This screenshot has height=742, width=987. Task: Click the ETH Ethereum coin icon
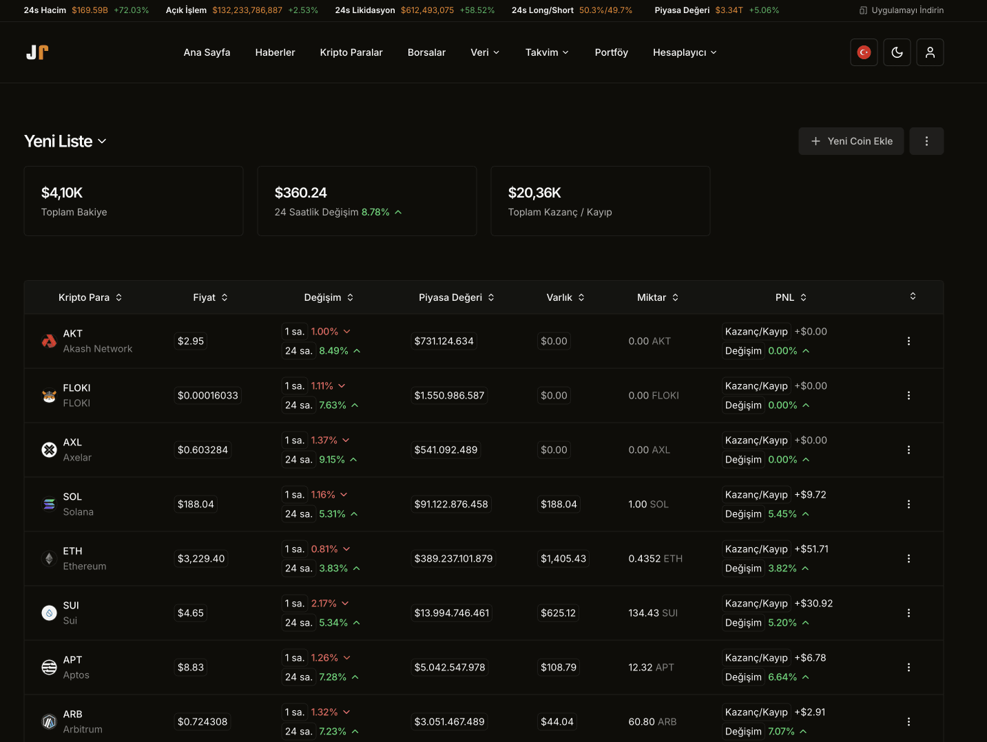49,558
